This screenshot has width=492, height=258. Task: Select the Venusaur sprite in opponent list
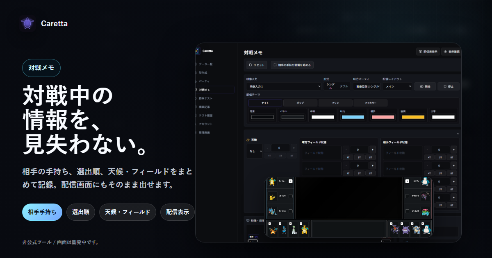(425, 211)
